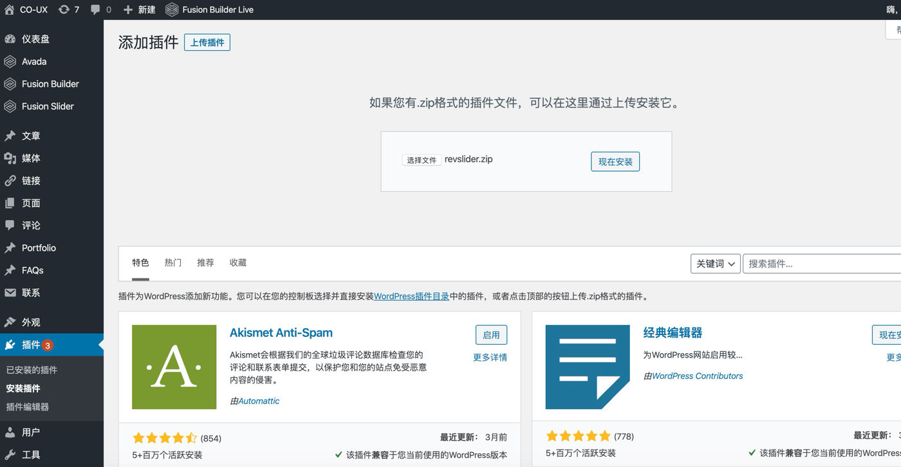The width and height of the screenshot is (901, 467).
Task: Click 启用 button for Akismet Anti-Spam
Action: coord(491,335)
